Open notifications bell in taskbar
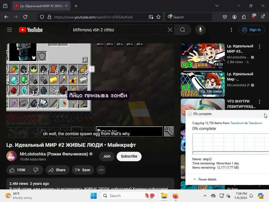Image resolution: width=269 pixels, height=202 pixels. (251, 196)
